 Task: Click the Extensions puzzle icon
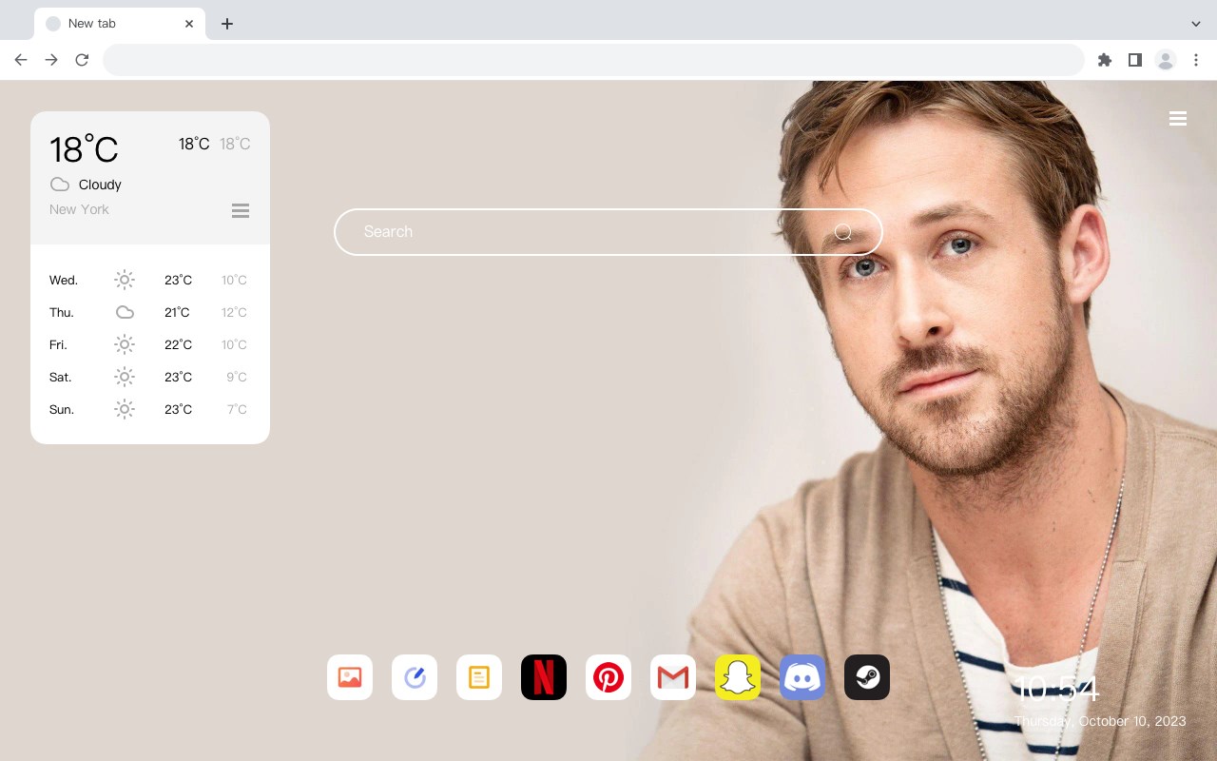click(x=1105, y=60)
